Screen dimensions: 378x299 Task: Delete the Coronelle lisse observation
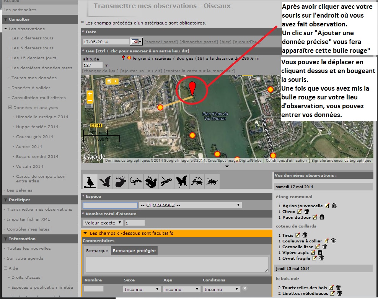325,247
